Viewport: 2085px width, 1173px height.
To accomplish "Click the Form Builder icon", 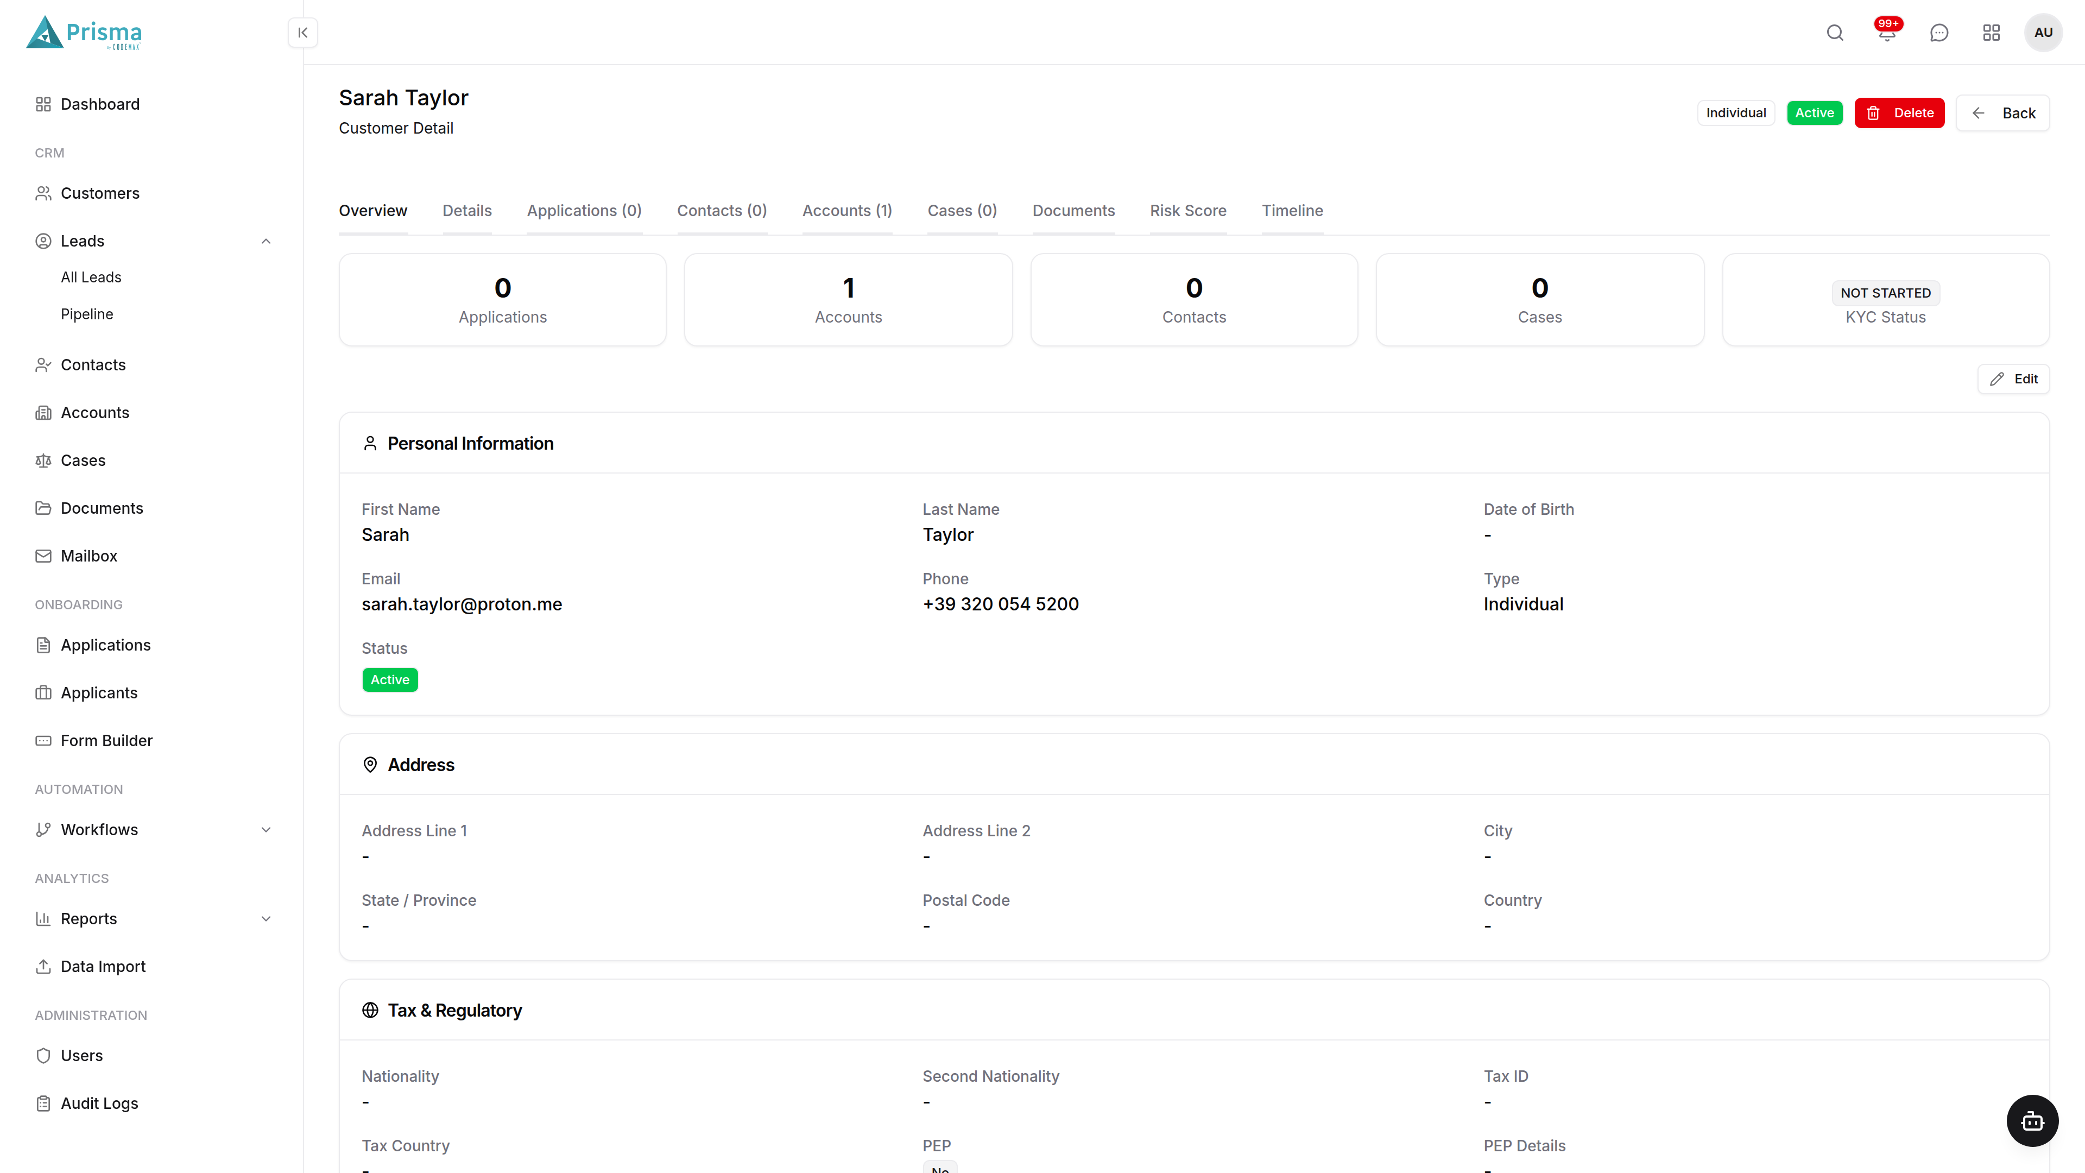I will (x=43, y=741).
